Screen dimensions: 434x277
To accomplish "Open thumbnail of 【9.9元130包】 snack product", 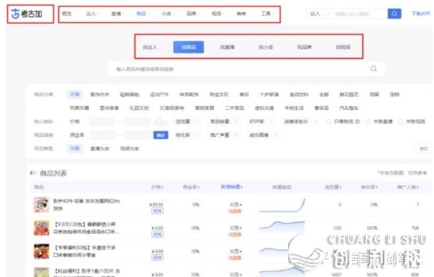I will [41, 228].
